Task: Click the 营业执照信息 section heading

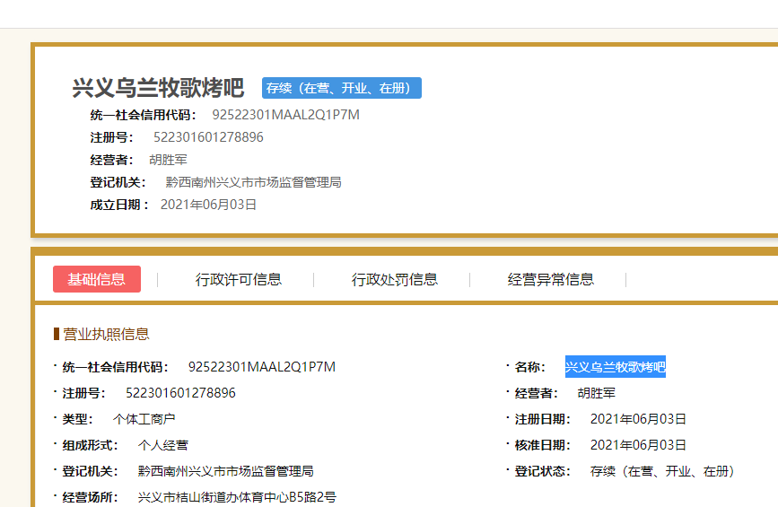Action: pos(106,334)
